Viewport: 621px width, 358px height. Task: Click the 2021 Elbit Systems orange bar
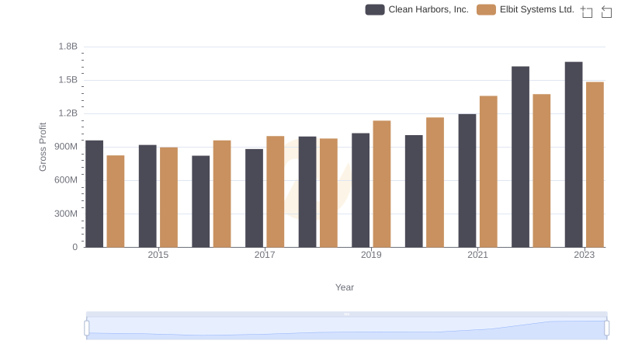tap(488, 172)
